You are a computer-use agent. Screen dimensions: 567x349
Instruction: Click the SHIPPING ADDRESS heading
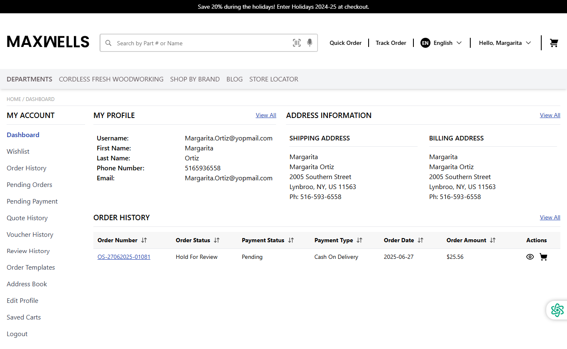tap(320, 138)
